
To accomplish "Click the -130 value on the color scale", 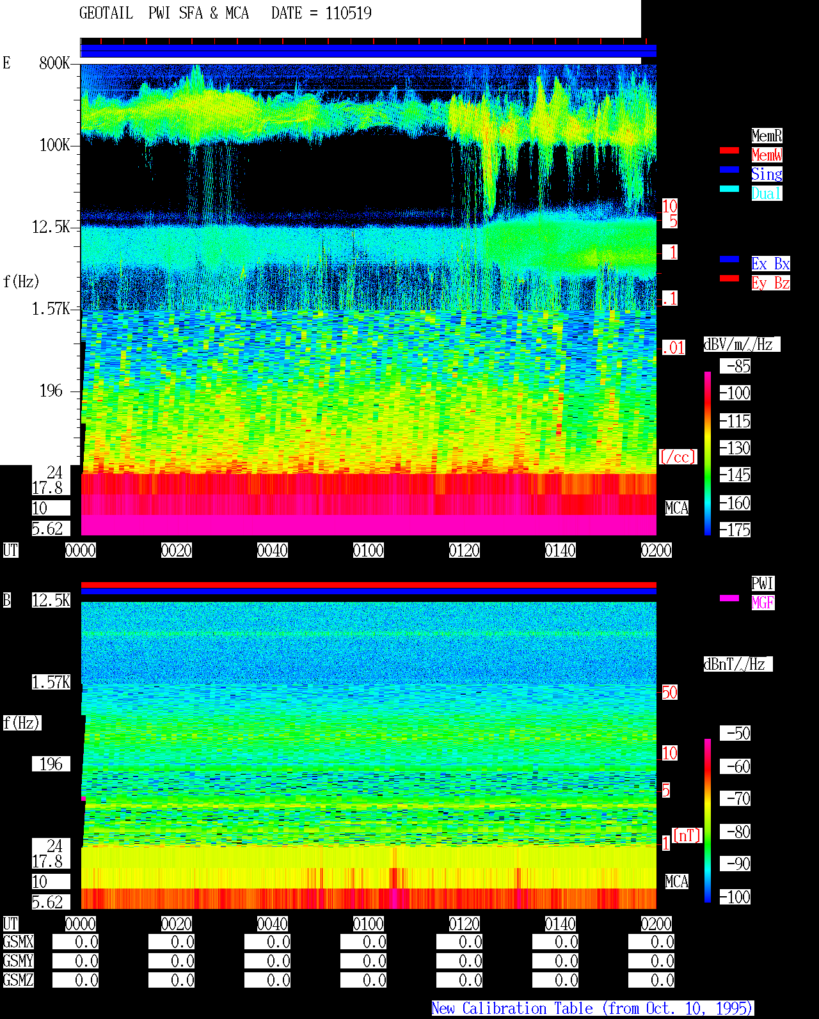I will point(735,448).
